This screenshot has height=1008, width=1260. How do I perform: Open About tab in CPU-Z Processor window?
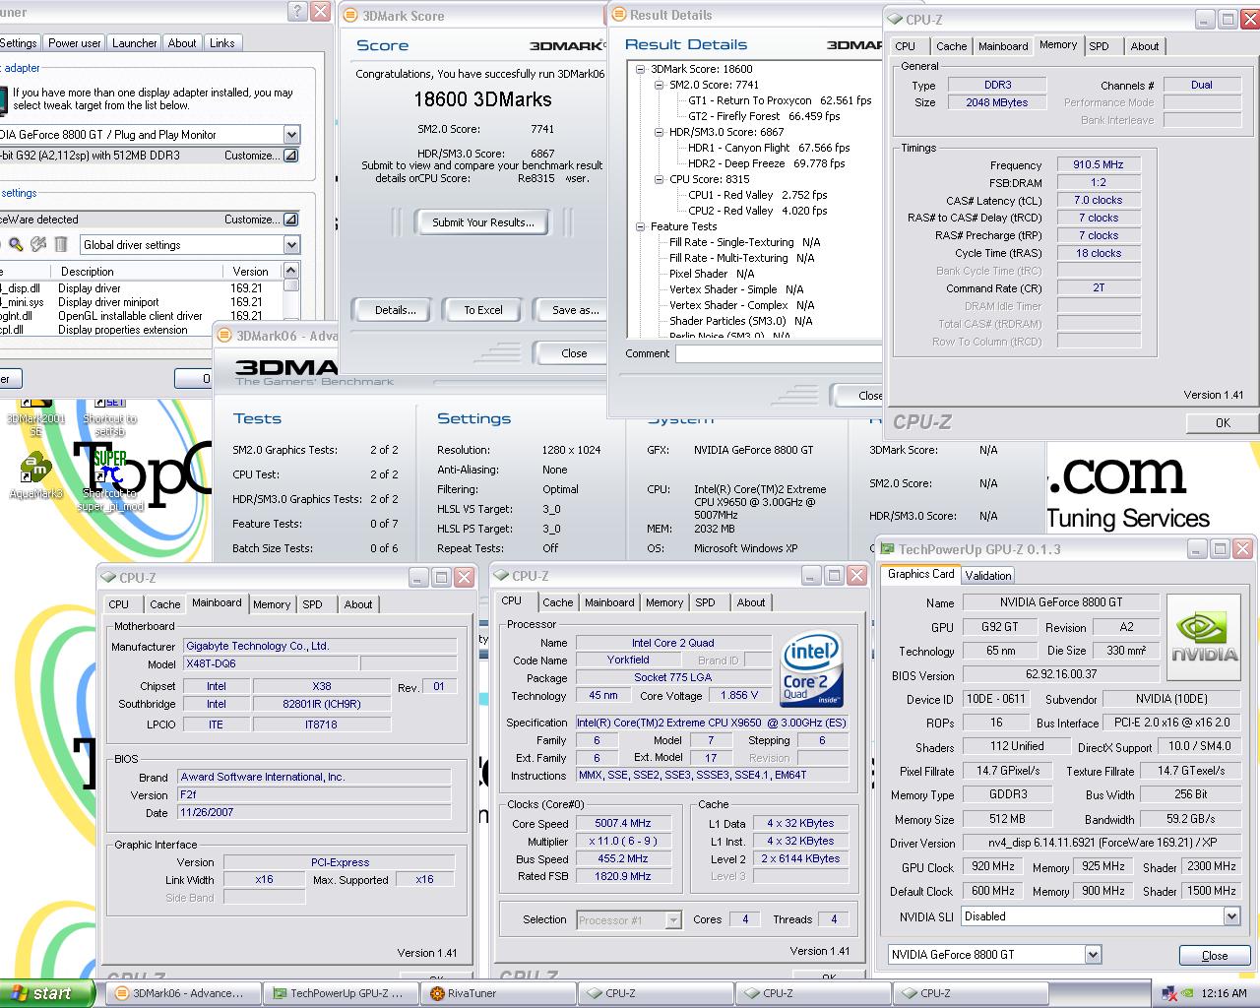(x=751, y=602)
